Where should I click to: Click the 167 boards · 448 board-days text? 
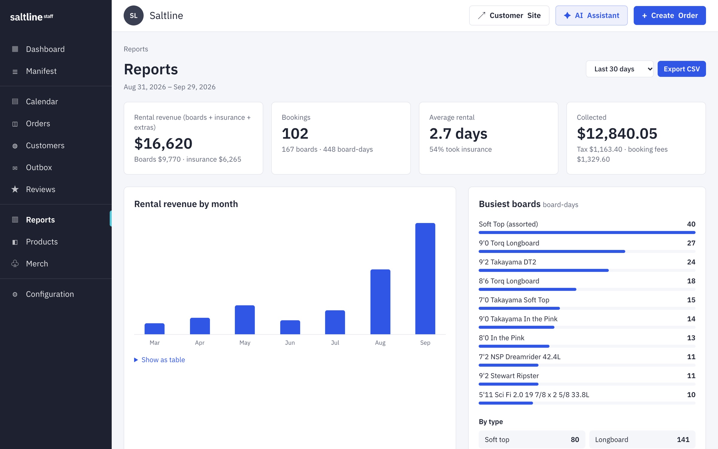(x=327, y=149)
